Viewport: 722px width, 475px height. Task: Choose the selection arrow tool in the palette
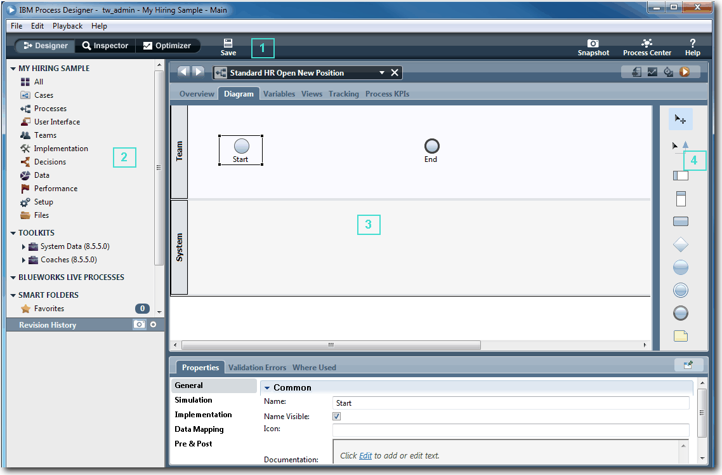(x=680, y=119)
